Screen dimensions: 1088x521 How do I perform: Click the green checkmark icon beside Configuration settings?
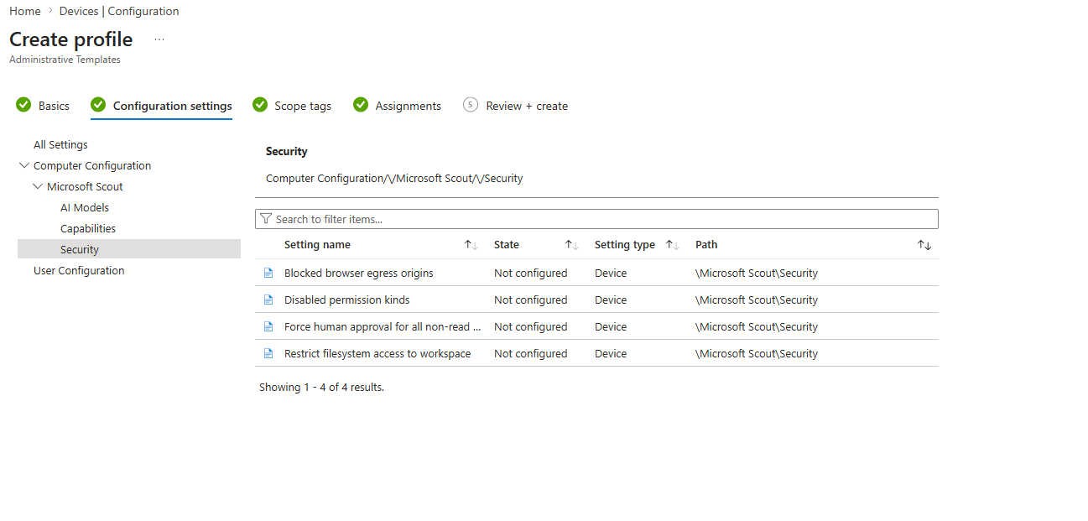(x=98, y=105)
